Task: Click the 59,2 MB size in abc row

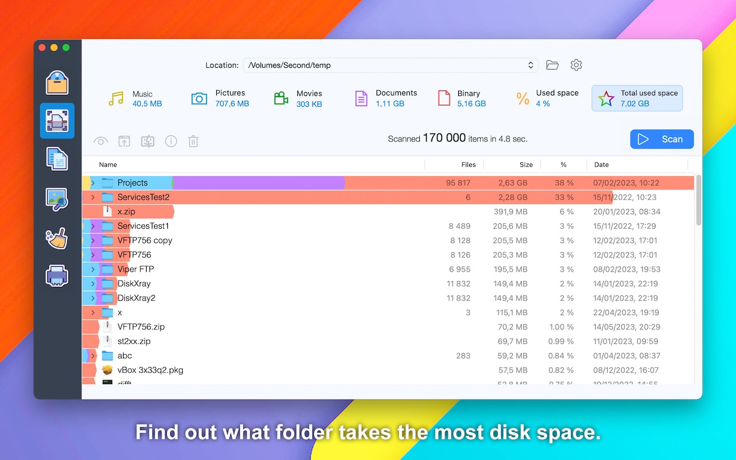Action: [513, 355]
